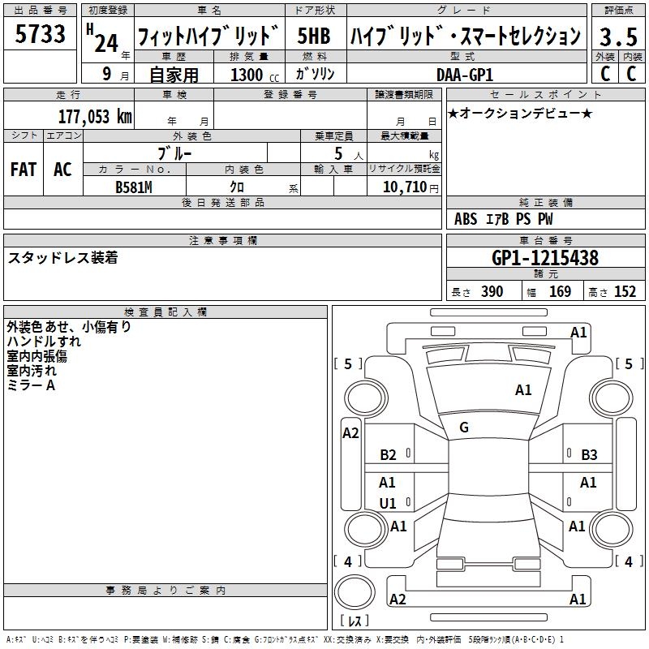
Task: Select inspector note 室内内張傷
Action: coord(37,356)
